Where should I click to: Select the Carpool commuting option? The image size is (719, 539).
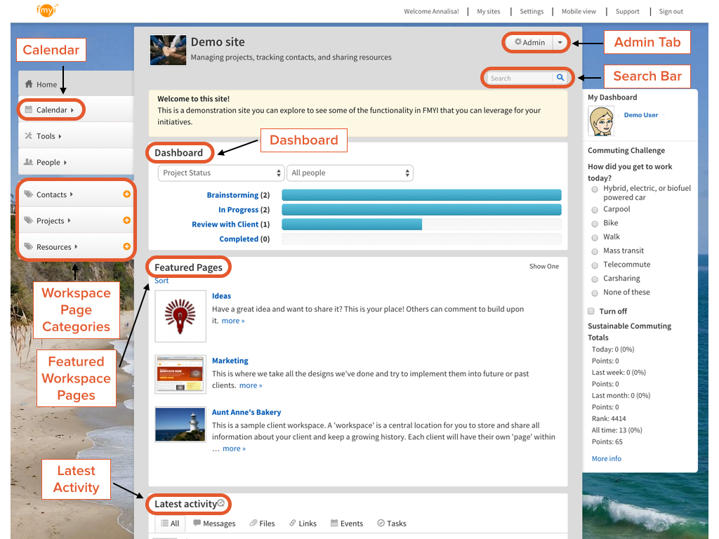coord(595,209)
